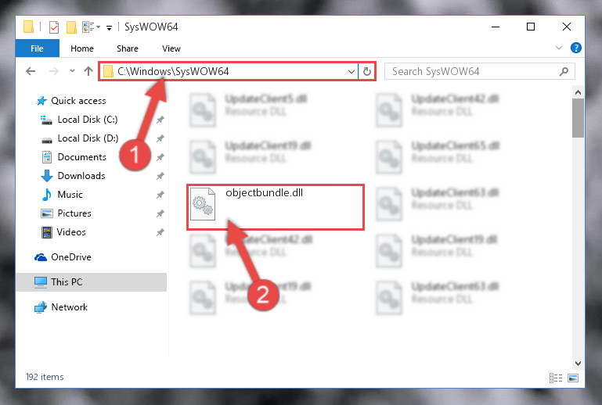Go up one folder level
This screenshot has height=405, width=602.
point(88,71)
